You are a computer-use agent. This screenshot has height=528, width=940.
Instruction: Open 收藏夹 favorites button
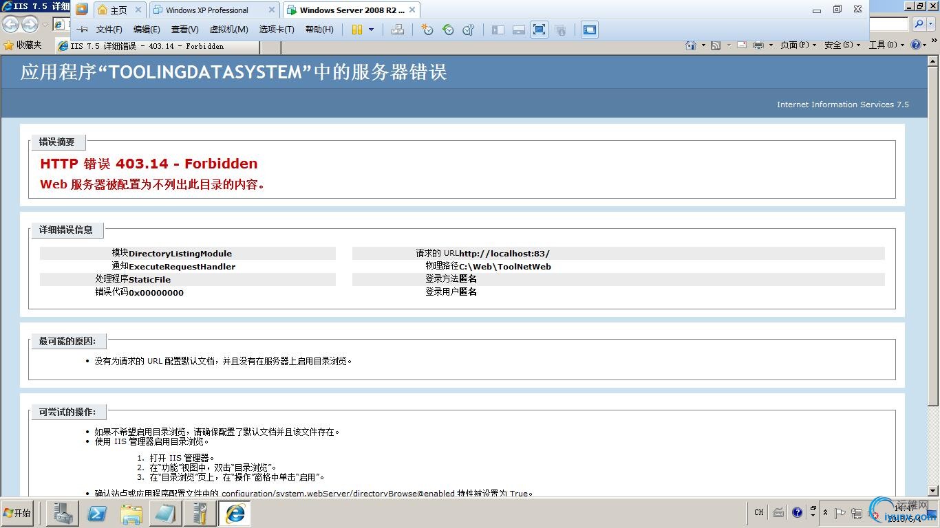click(x=23, y=45)
